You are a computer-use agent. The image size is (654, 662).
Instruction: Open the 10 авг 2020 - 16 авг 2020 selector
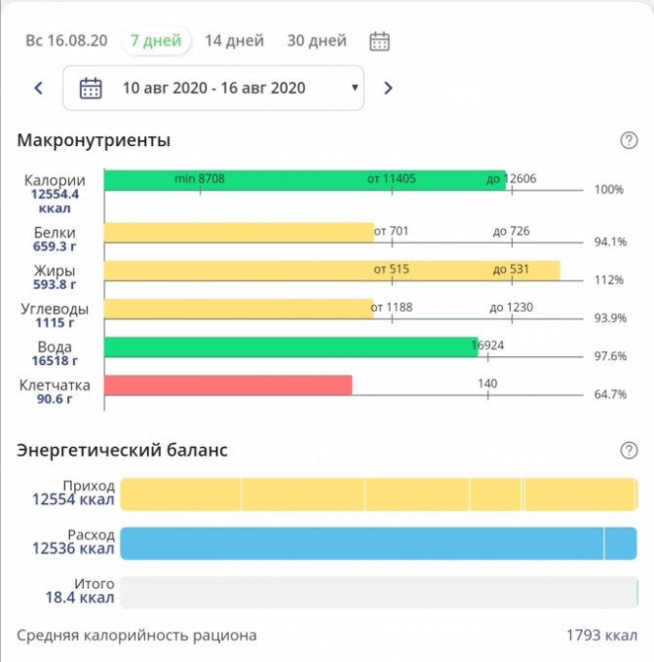coord(213,88)
